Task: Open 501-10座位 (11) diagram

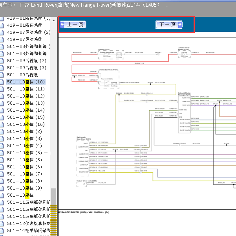Action: click(x=26, y=89)
